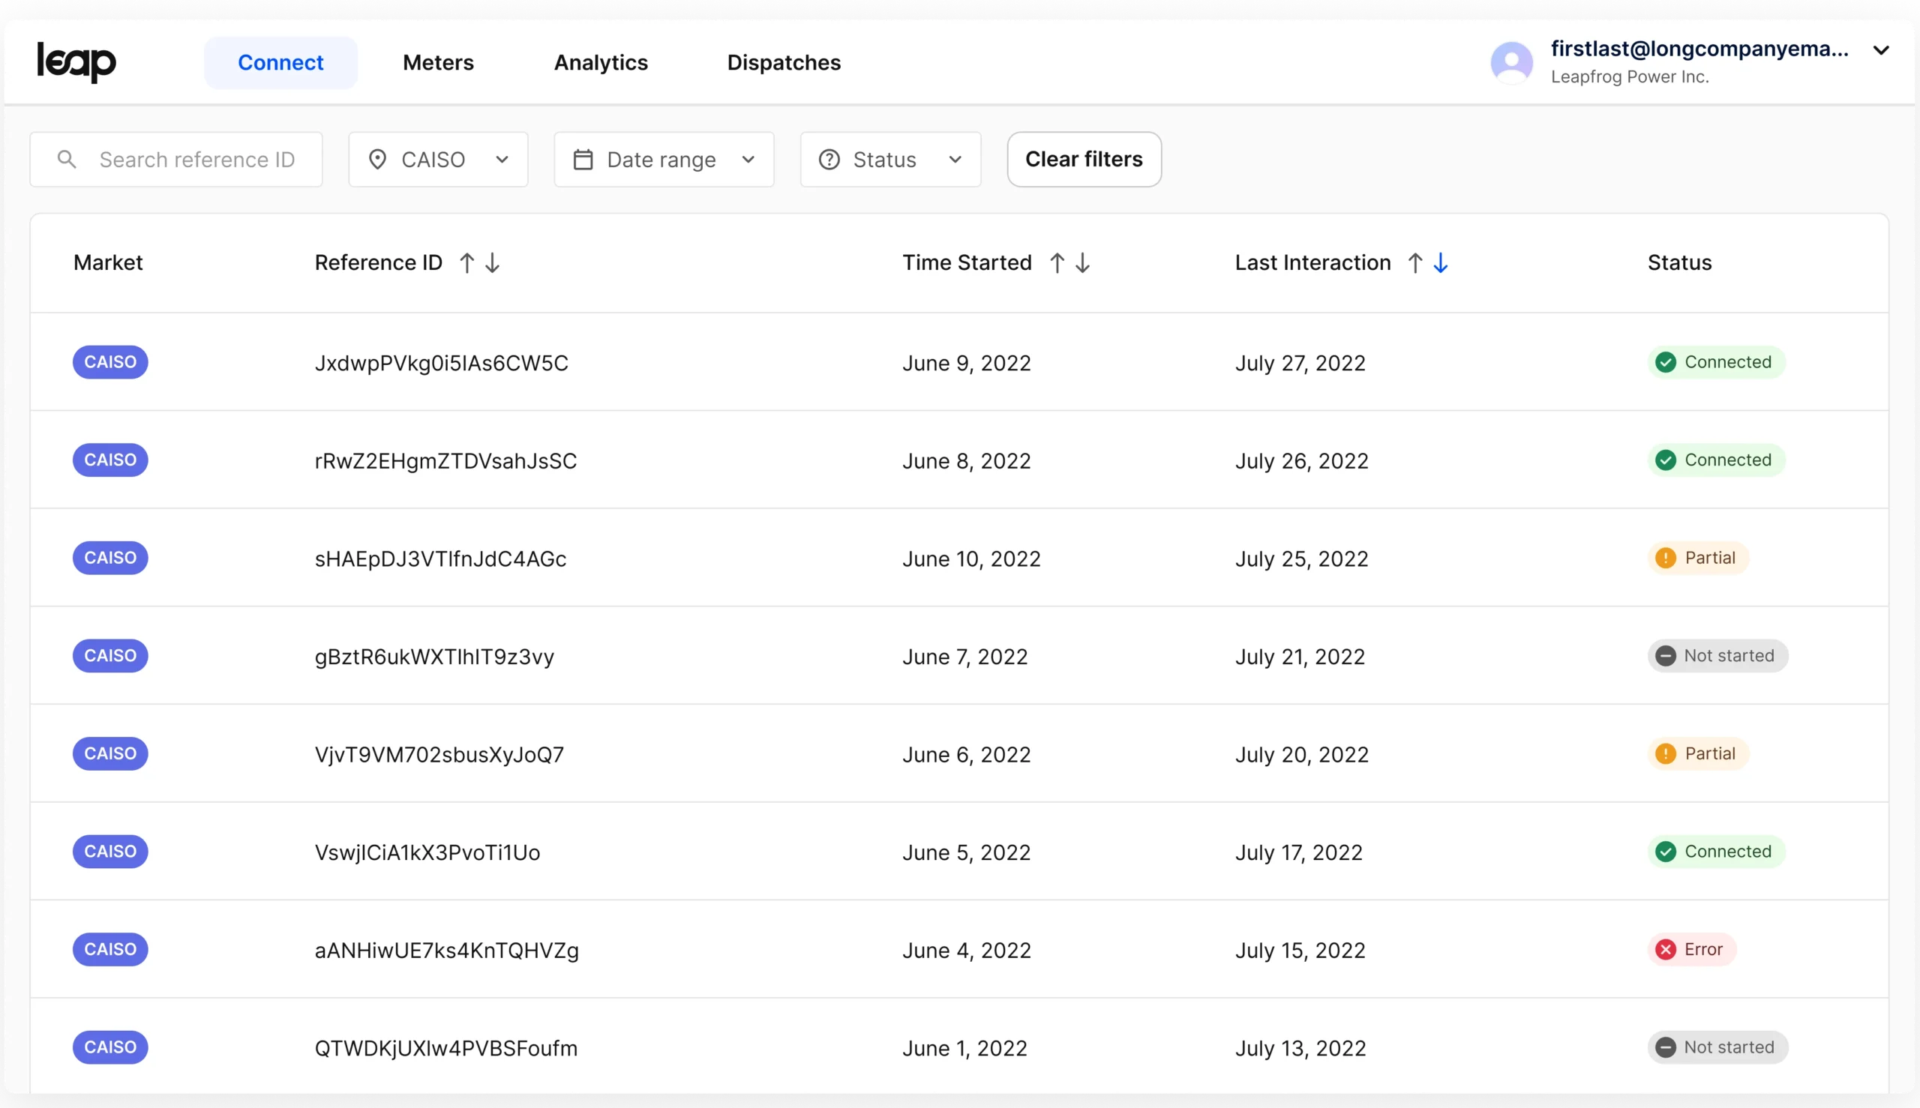
Task: Click the CAISO badge in rRwZ2EHgmZTDVsahJsSC row
Action: [x=110, y=460]
